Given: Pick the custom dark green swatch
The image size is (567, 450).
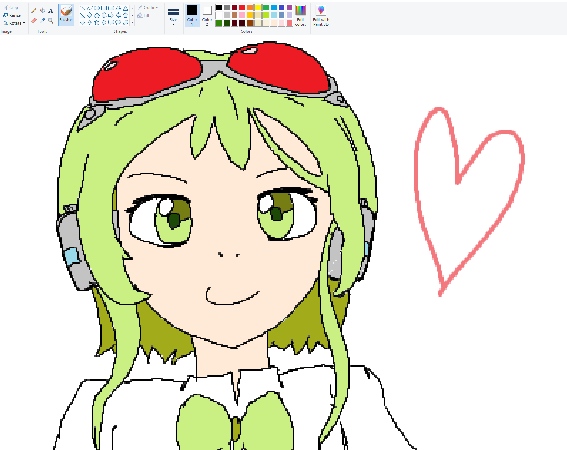Looking at the screenshot, I should (x=227, y=23).
